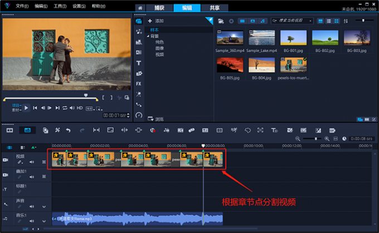379x233 pixels.
Task: Open the Record/Capture option with red dot
Action: click(x=153, y=130)
